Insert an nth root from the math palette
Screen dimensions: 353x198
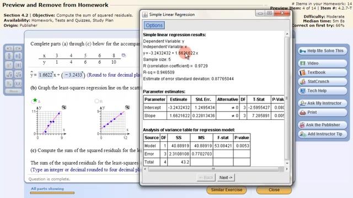point(18,74)
